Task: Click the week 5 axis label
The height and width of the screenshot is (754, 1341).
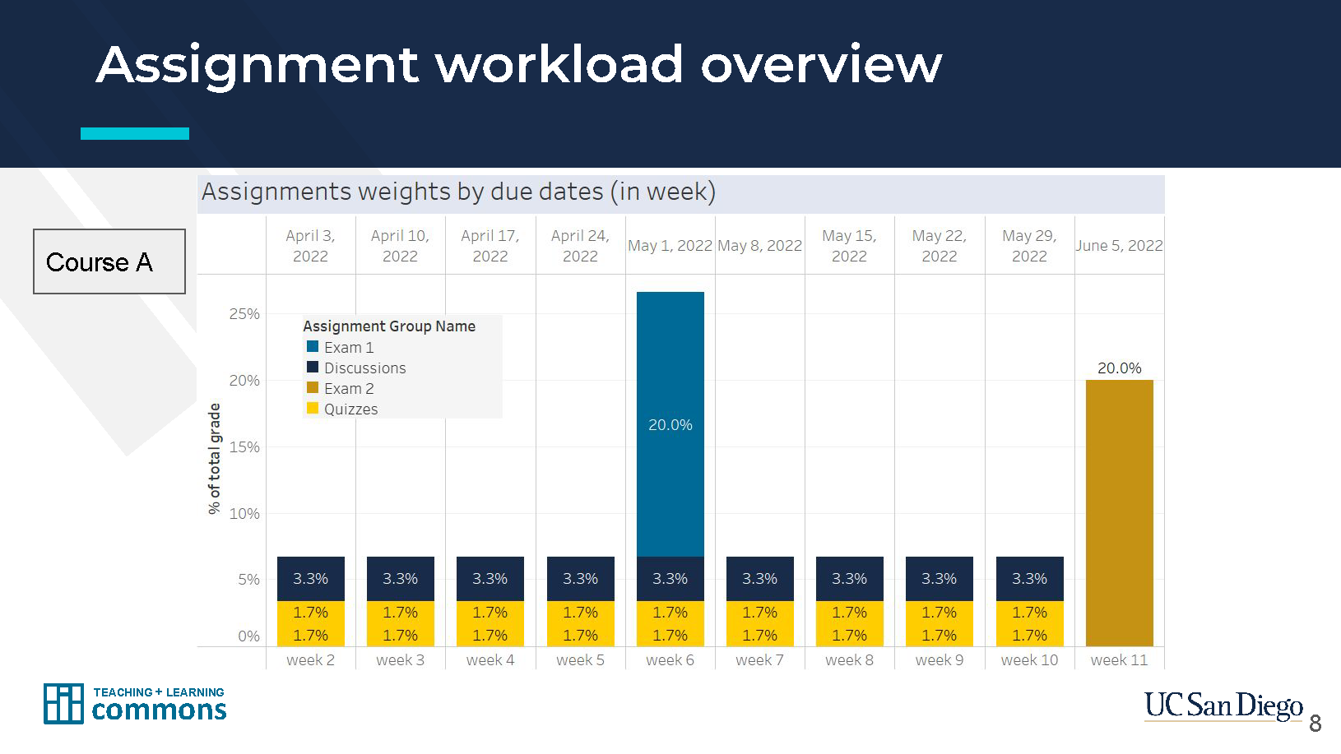Action: 580,659
